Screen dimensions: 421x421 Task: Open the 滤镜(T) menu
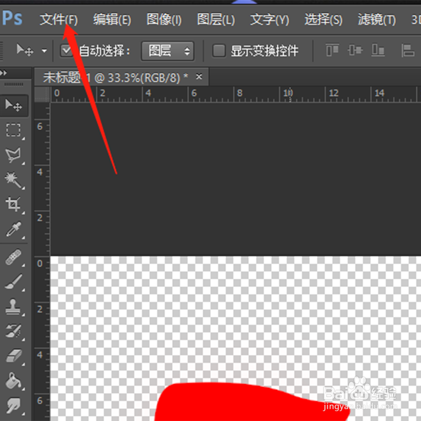pos(376,19)
